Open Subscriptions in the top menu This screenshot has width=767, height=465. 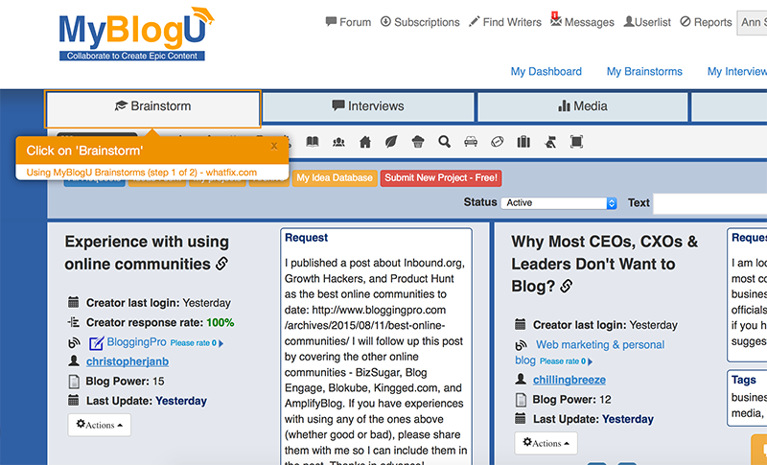click(x=420, y=22)
